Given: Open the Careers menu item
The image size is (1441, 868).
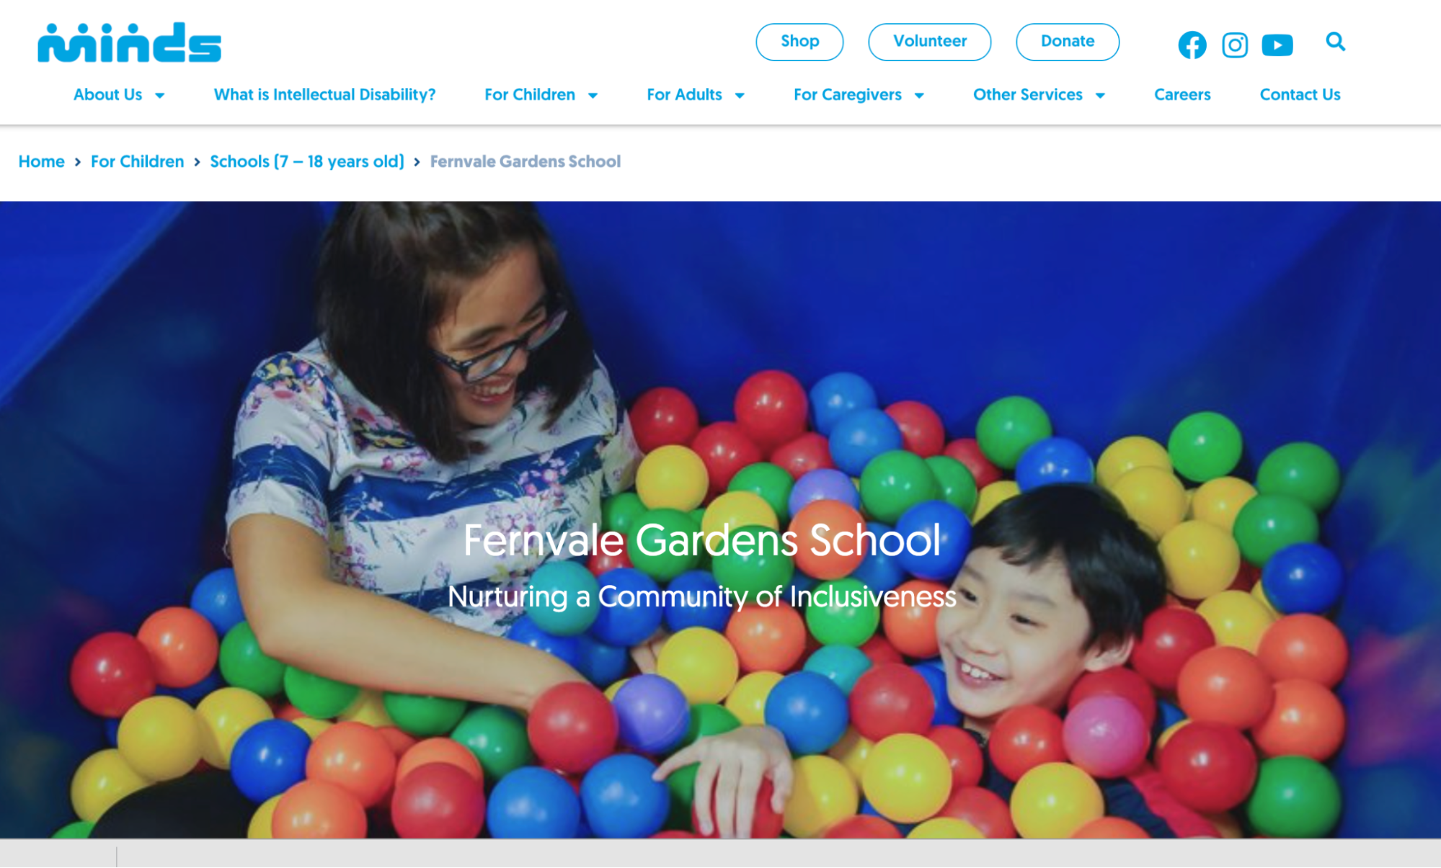Looking at the screenshot, I should click(x=1182, y=94).
